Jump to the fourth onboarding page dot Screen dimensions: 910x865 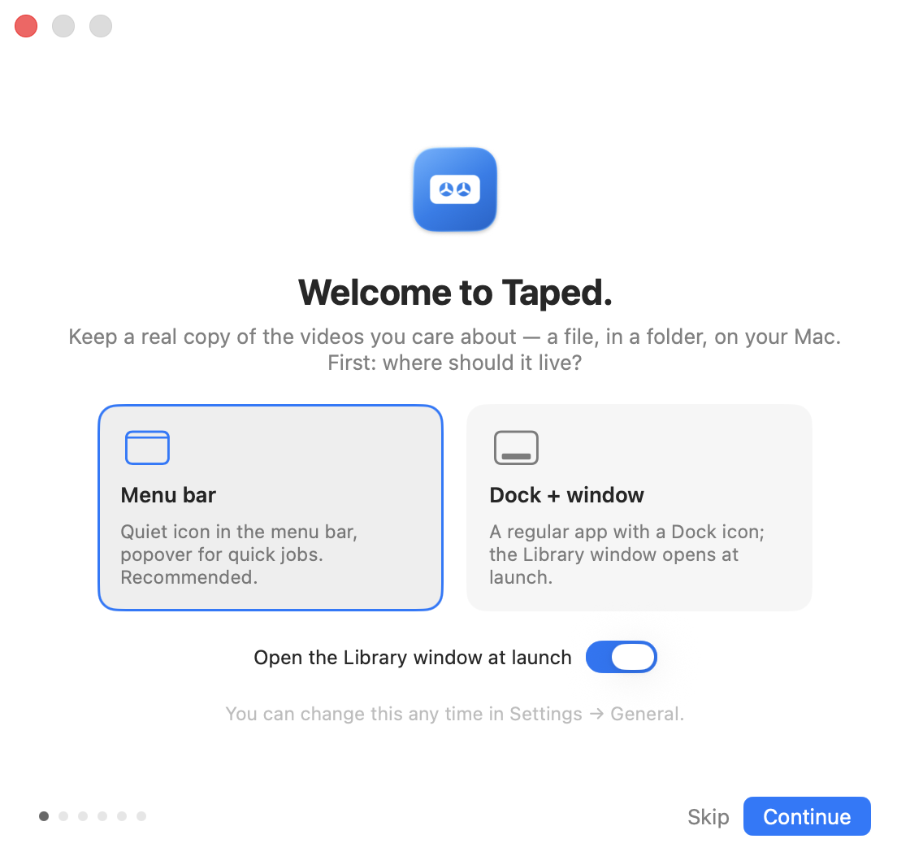coord(102,816)
